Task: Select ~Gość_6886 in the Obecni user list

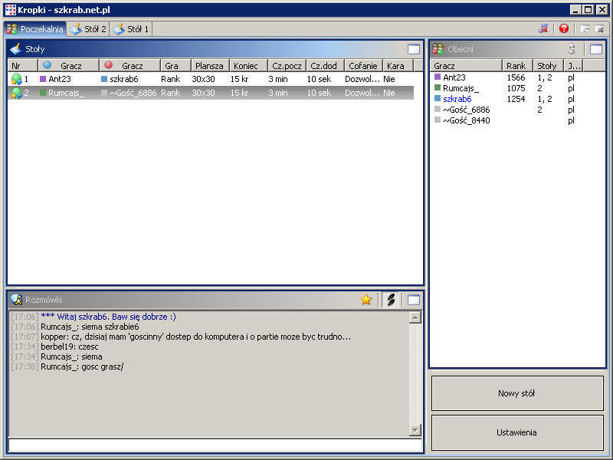Action: click(466, 110)
